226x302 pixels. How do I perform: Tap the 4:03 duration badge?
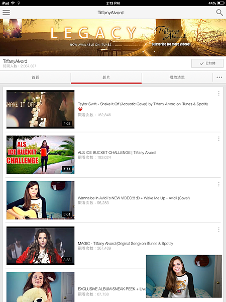coord(67,123)
